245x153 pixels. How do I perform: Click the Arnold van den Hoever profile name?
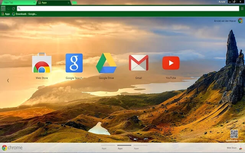[225, 21]
